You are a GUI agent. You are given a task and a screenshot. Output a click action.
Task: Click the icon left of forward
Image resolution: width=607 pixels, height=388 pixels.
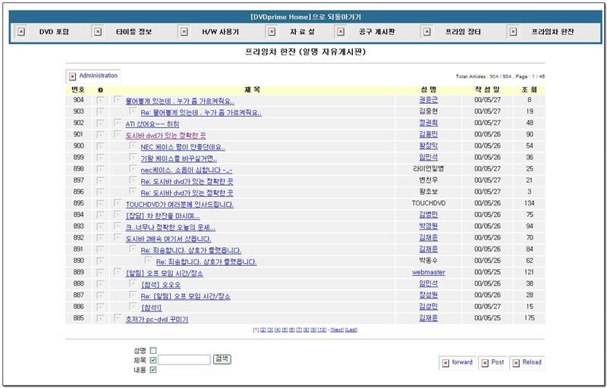445,363
